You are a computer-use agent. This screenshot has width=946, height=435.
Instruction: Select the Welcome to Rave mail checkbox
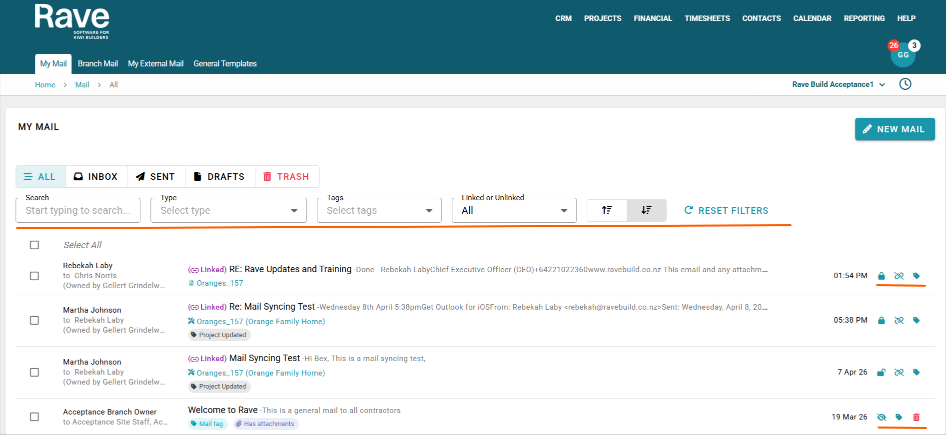coord(34,417)
